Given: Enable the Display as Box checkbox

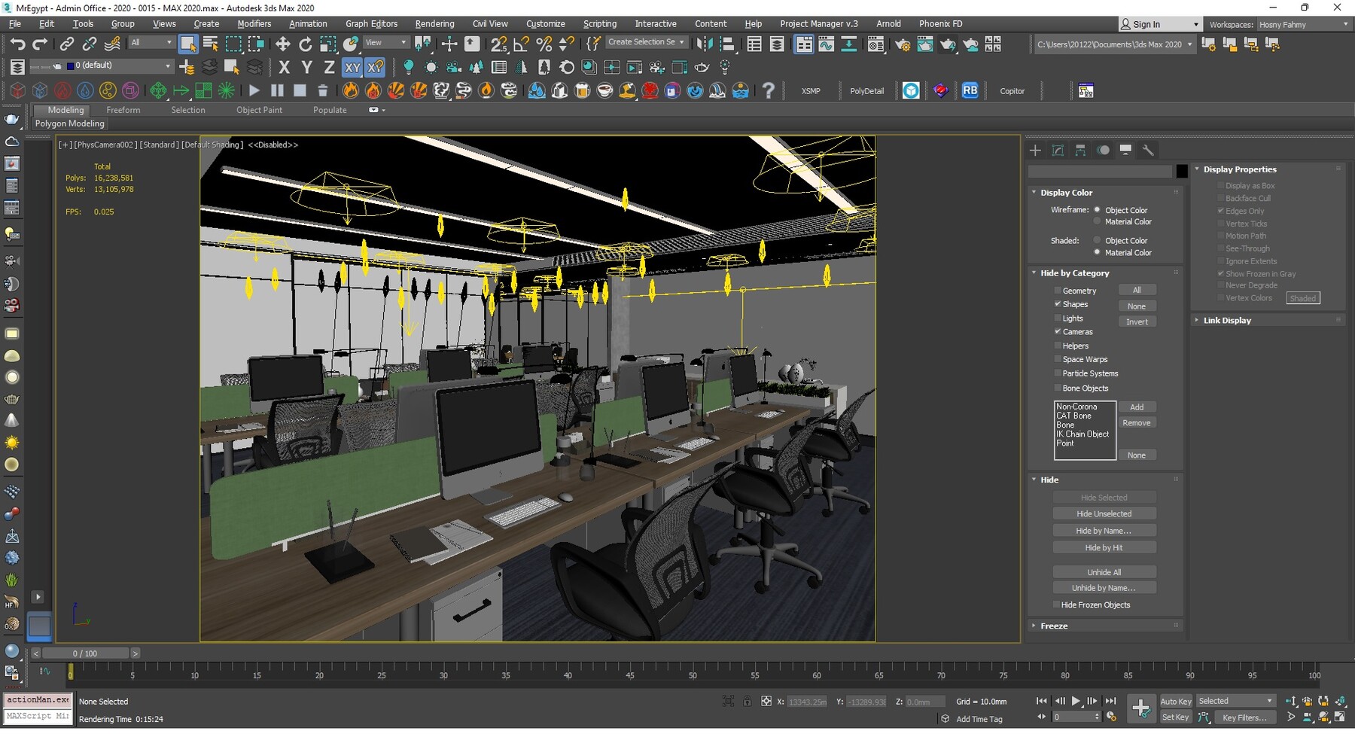Looking at the screenshot, I should [1221, 185].
